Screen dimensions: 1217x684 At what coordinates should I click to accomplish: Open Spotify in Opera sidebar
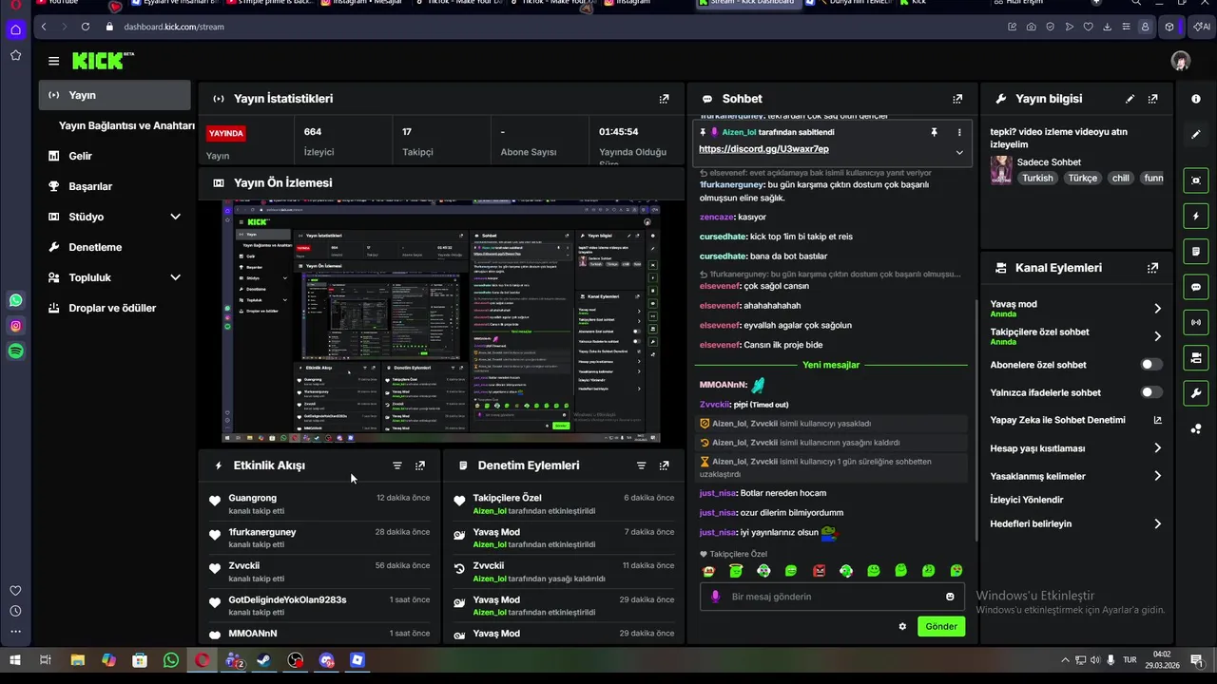click(15, 351)
